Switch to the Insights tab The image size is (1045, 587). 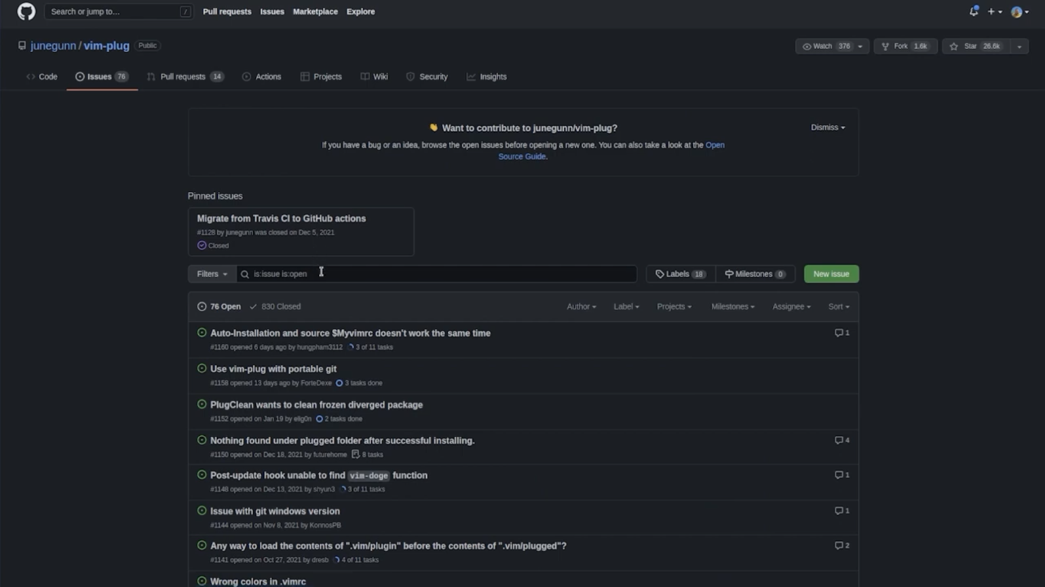pyautogui.click(x=487, y=77)
